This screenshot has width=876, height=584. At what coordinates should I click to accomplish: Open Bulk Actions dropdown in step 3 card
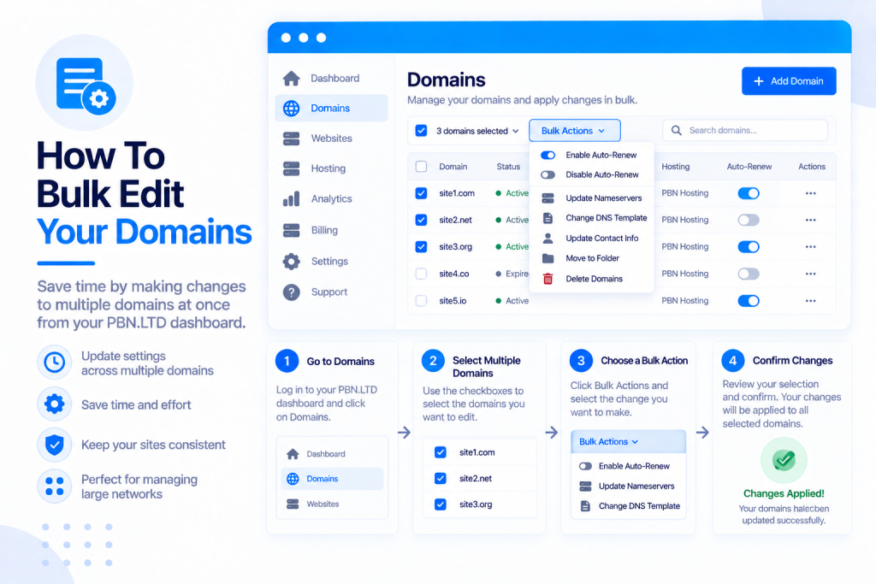click(629, 441)
